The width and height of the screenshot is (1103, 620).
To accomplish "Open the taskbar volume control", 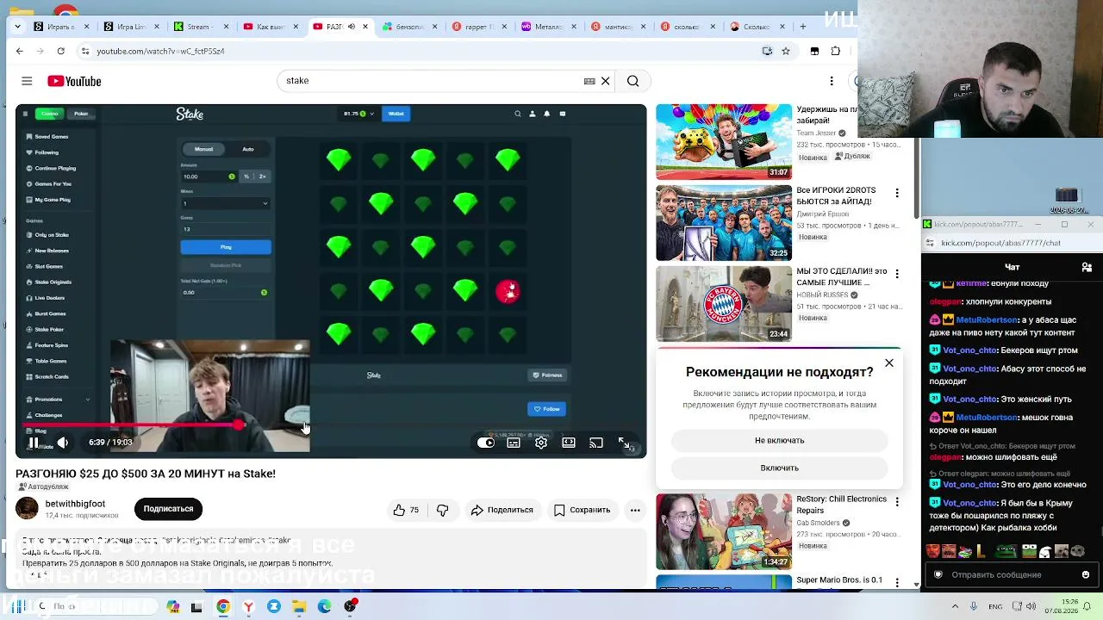I will pos(1032,607).
